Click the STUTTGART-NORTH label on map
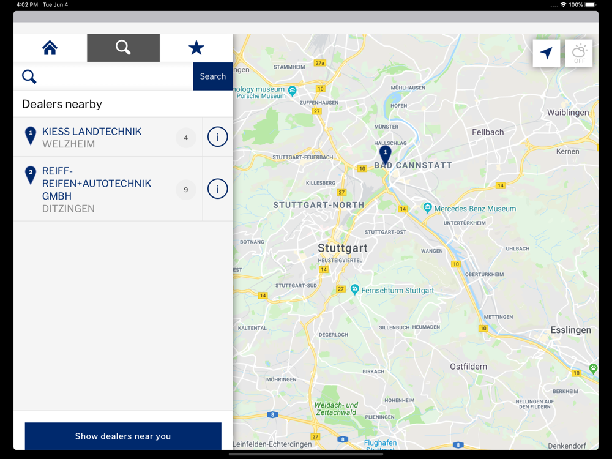The width and height of the screenshot is (612, 459). pos(318,205)
